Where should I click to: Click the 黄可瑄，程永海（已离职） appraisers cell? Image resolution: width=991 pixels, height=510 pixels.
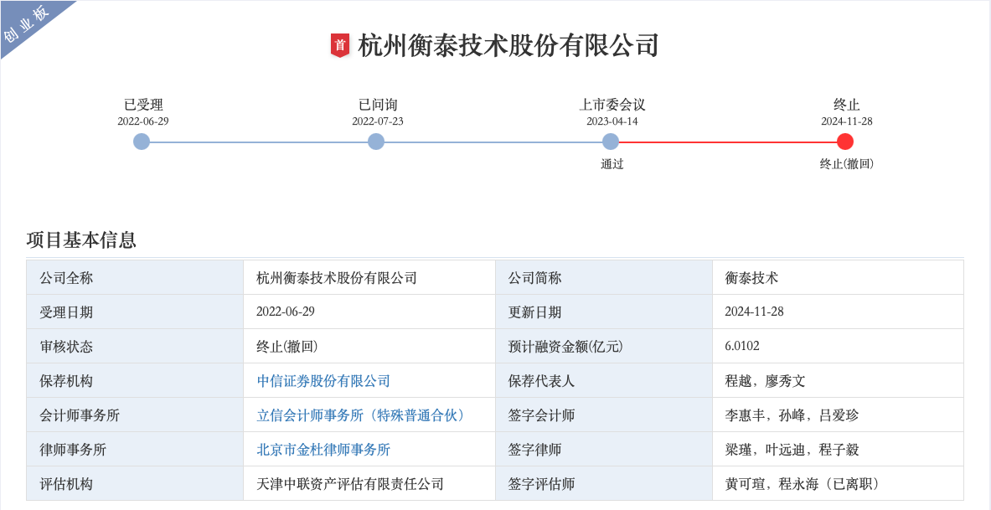(838, 483)
